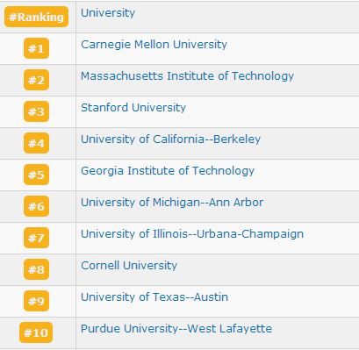Click the #5 rank badge
This screenshot has width=359, height=350.
[x=36, y=175]
